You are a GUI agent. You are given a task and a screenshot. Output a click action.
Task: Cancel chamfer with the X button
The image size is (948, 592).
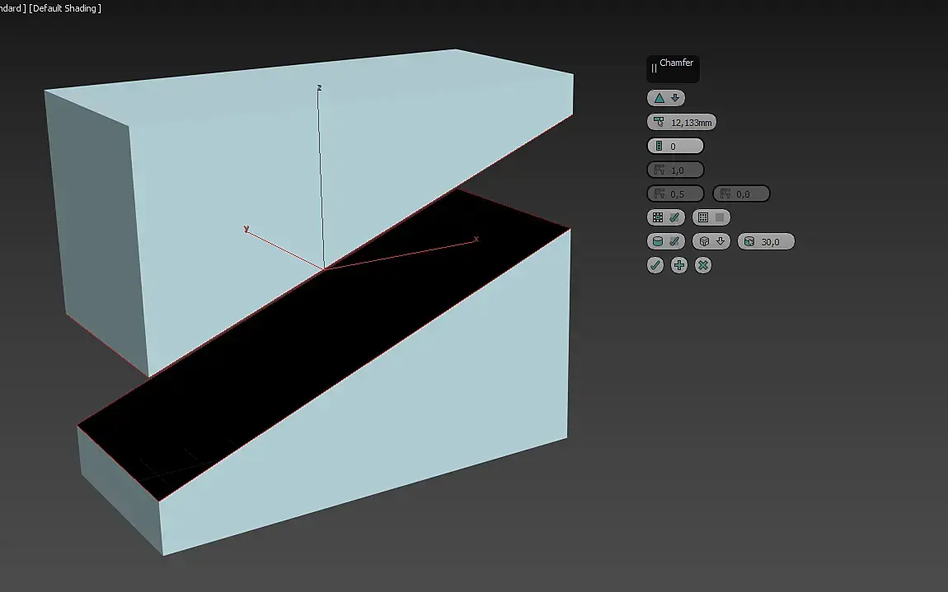click(702, 265)
